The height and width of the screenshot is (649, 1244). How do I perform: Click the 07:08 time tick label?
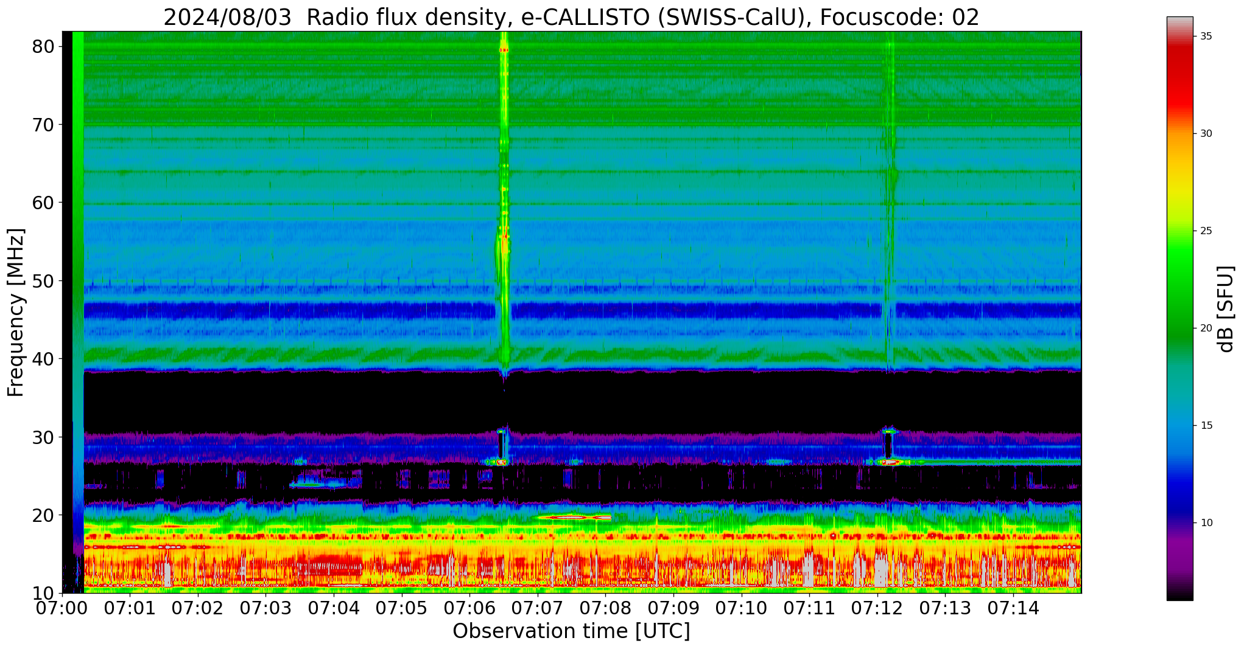605,608
